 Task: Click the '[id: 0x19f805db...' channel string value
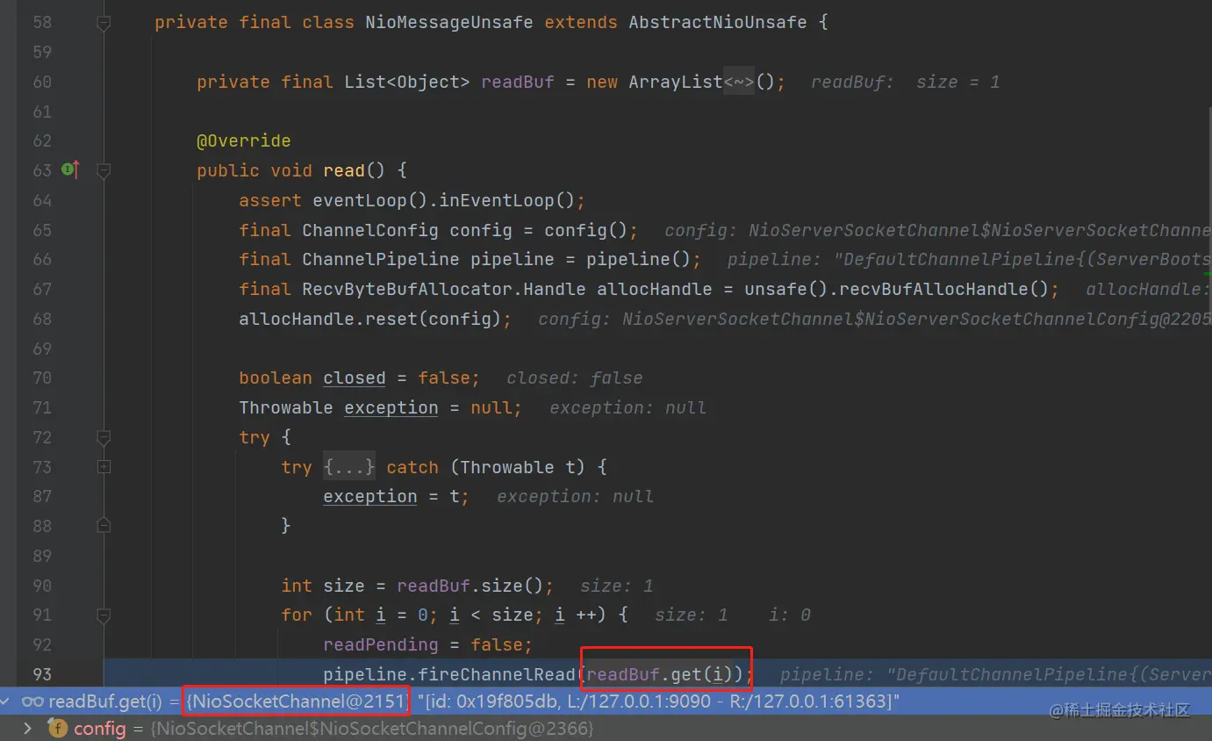(x=658, y=701)
